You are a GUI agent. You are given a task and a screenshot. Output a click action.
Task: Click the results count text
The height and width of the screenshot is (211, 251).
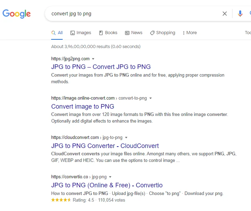96,47
